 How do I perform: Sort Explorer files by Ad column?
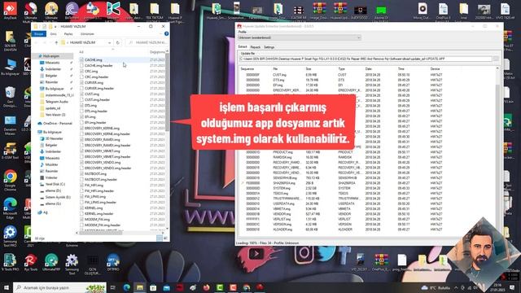[x=81, y=52]
